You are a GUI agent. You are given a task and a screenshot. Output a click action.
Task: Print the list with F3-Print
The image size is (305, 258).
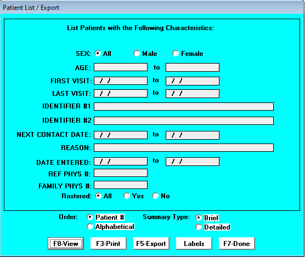coord(109,243)
